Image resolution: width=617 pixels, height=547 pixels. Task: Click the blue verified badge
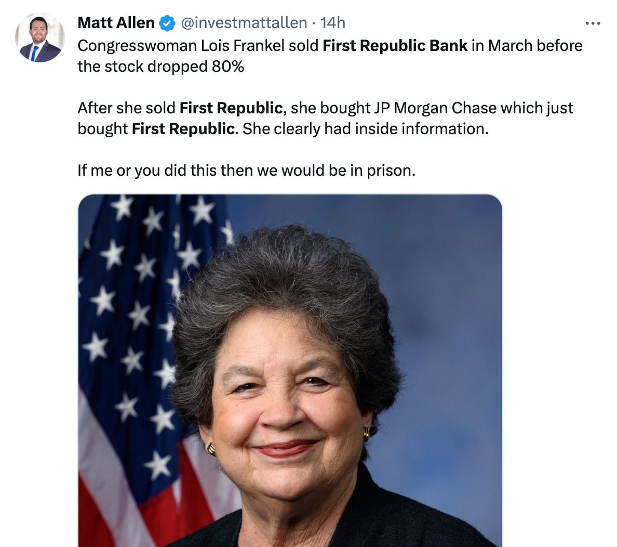[167, 23]
